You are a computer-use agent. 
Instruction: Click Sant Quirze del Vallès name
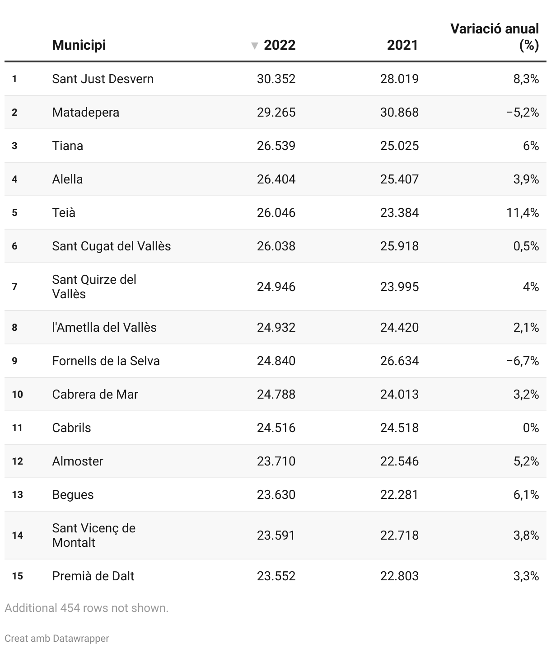click(x=94, y=287)
